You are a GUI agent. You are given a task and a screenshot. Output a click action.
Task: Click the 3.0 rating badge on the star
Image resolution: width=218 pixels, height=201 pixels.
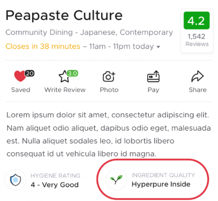pos(72,73)
